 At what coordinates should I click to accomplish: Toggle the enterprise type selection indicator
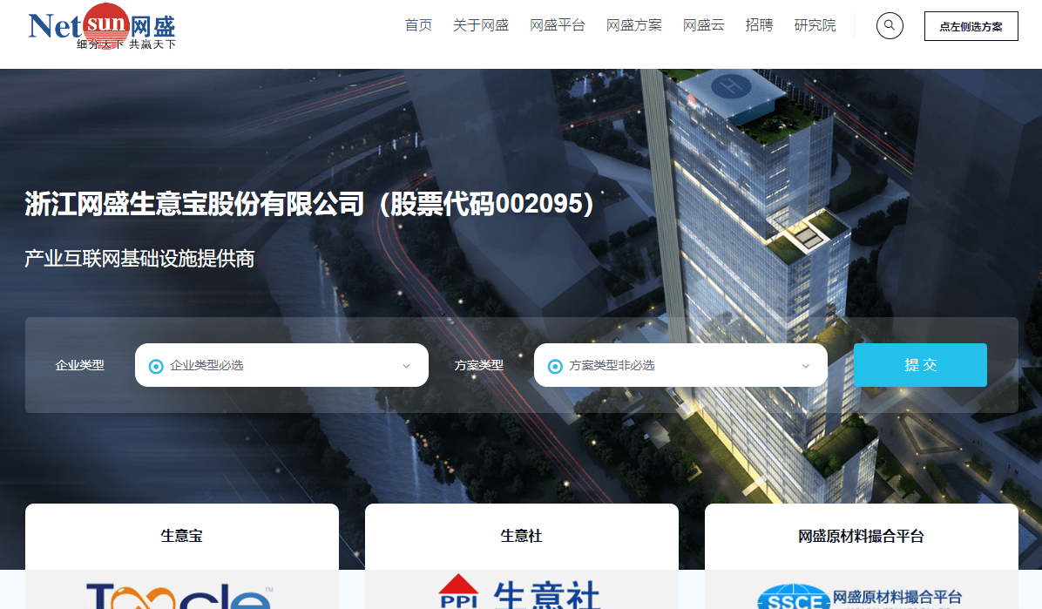158,365
